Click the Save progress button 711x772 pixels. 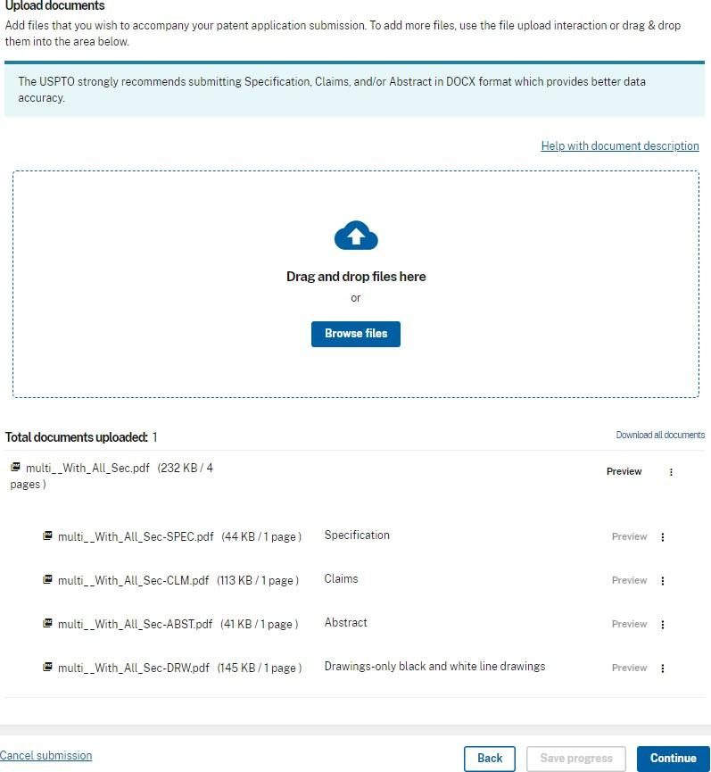[576, 759]
